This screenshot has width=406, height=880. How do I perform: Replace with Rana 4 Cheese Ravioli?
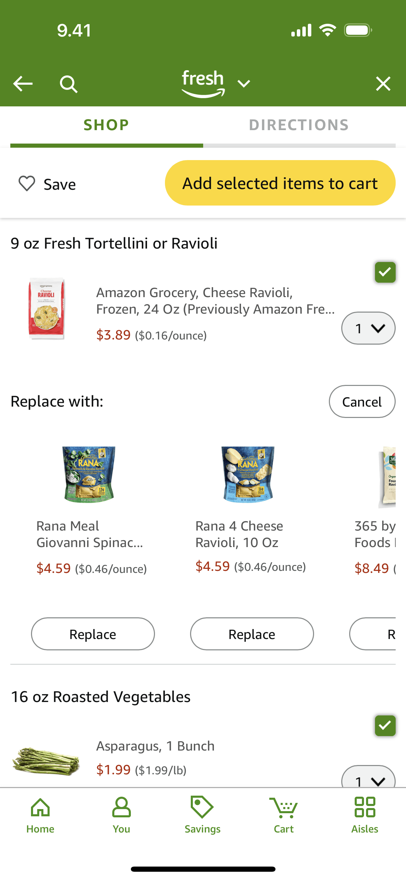coord(252,634)
